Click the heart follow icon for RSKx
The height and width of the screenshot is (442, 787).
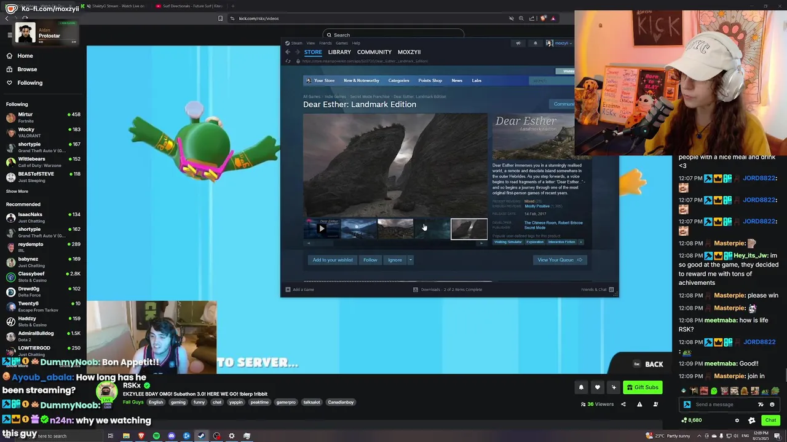pos(597,387)
